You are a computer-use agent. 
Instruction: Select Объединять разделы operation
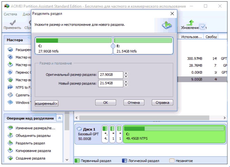point(33,136)
